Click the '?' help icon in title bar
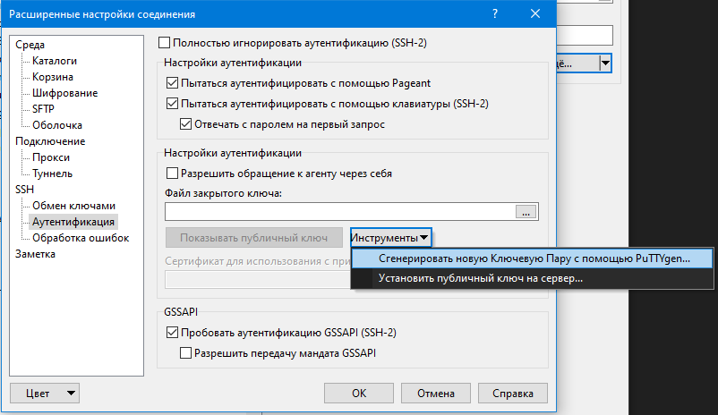Image resolution: width=718 pixels, height=415 pixels. (x=495, y=13)
